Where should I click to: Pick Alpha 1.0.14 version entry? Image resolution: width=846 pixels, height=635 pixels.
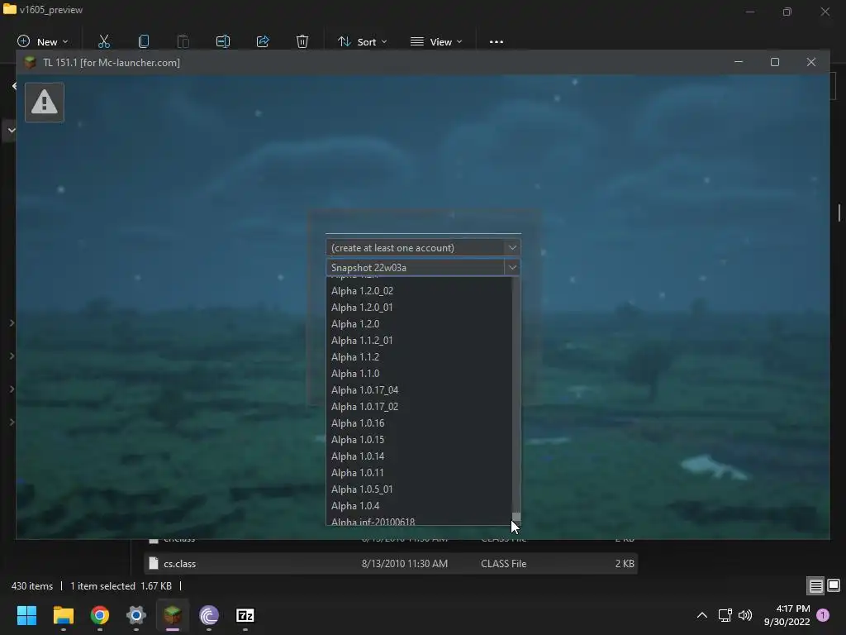point(419,456)
